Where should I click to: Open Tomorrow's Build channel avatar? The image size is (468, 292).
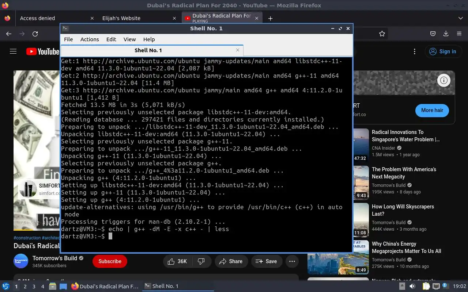click(x=21, y=261)
